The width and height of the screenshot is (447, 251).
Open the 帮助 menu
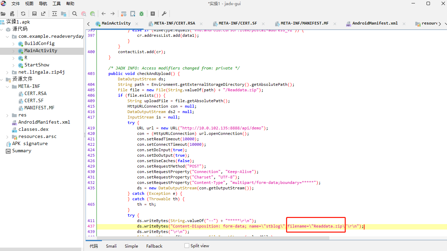[70, 4]
